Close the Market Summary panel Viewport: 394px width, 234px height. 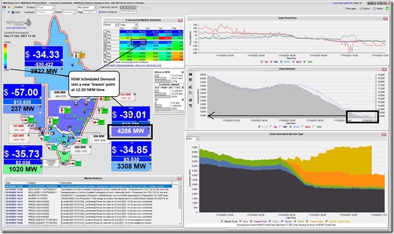180,21
